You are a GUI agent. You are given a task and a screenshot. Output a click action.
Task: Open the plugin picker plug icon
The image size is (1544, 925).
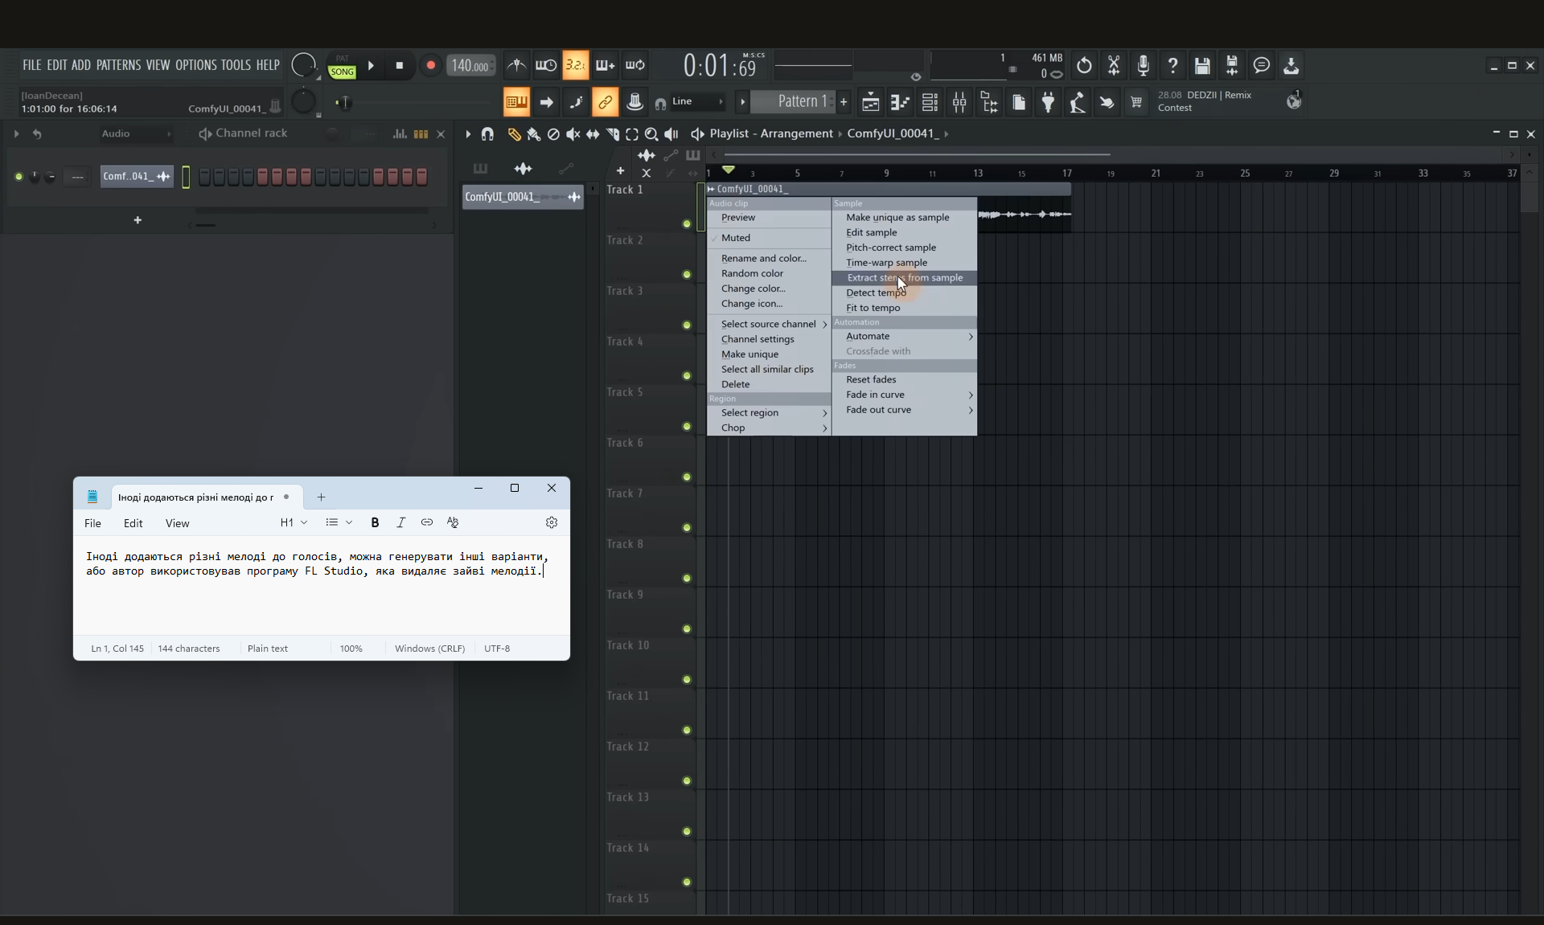click(1048, 102)
